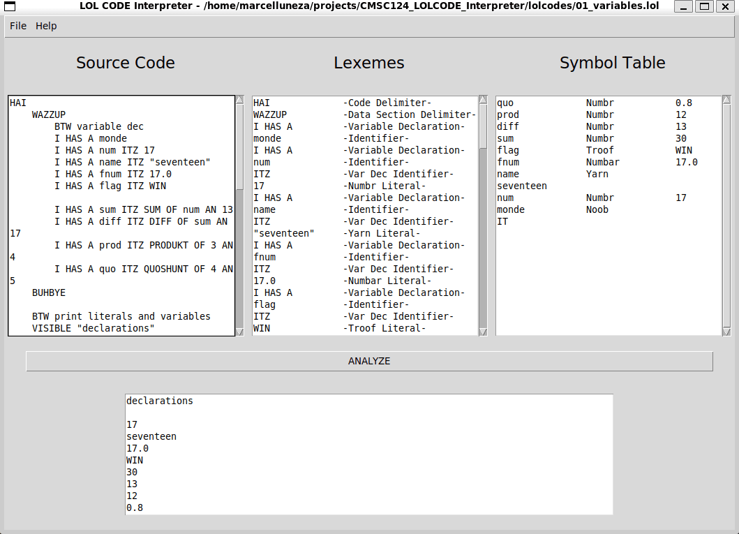
Task: Click the BUHBYE source line
Action: pyautogui.click(x=49, y=292)
